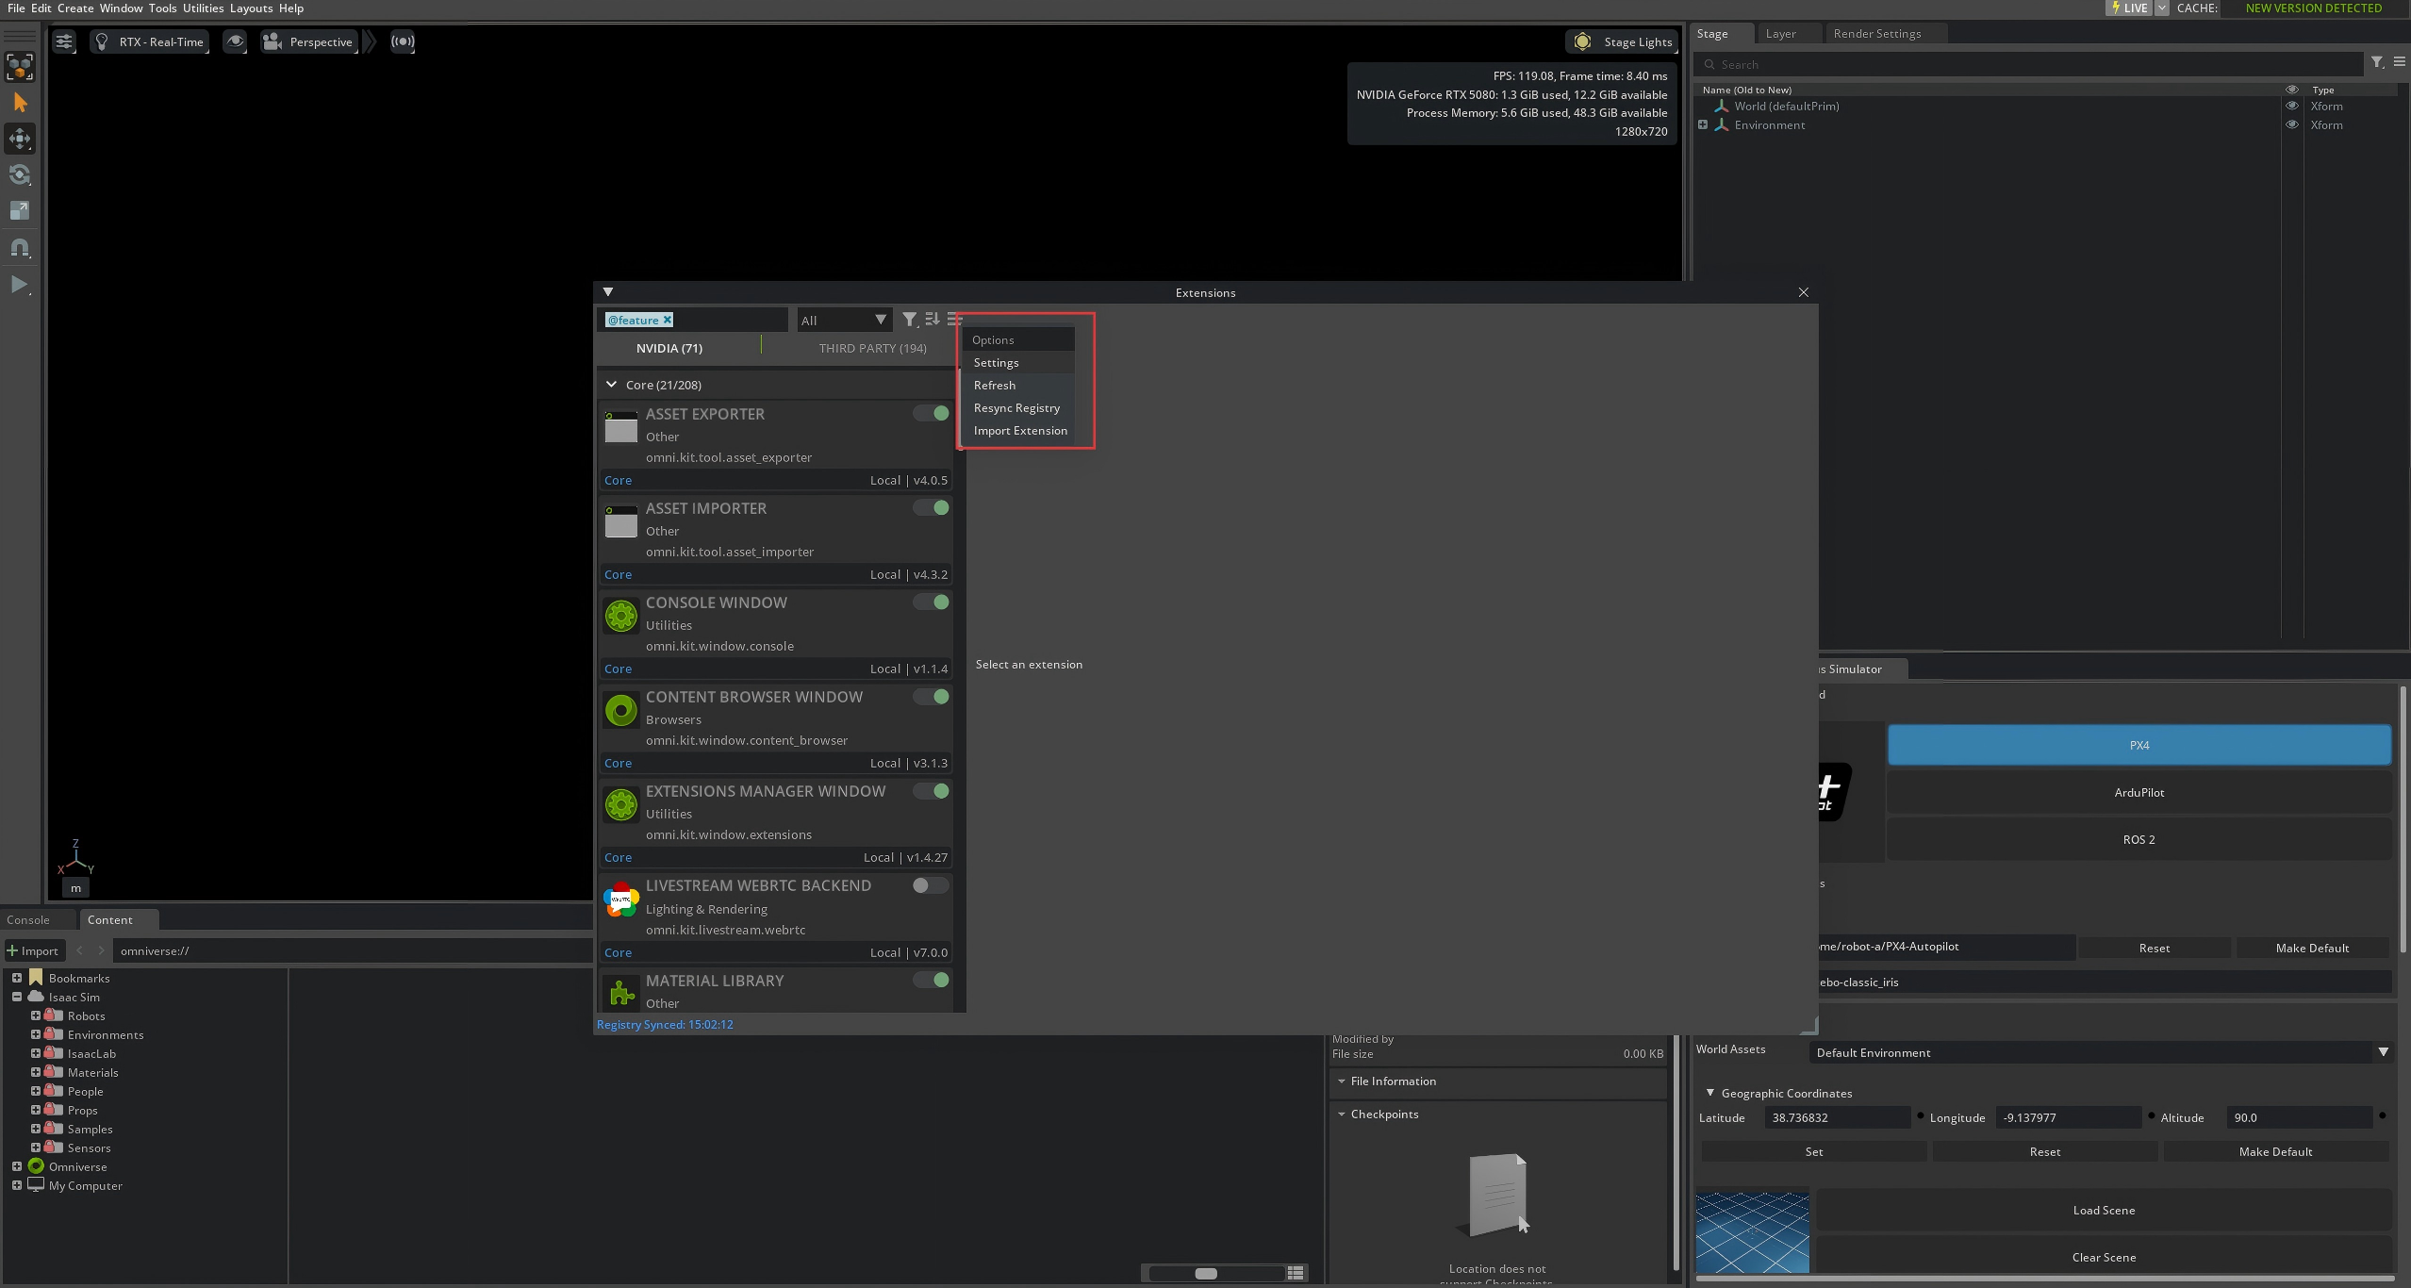Open the World Assets Default Environment dropdown
The image size is (2411, 1288).
pos(2101,1052)
